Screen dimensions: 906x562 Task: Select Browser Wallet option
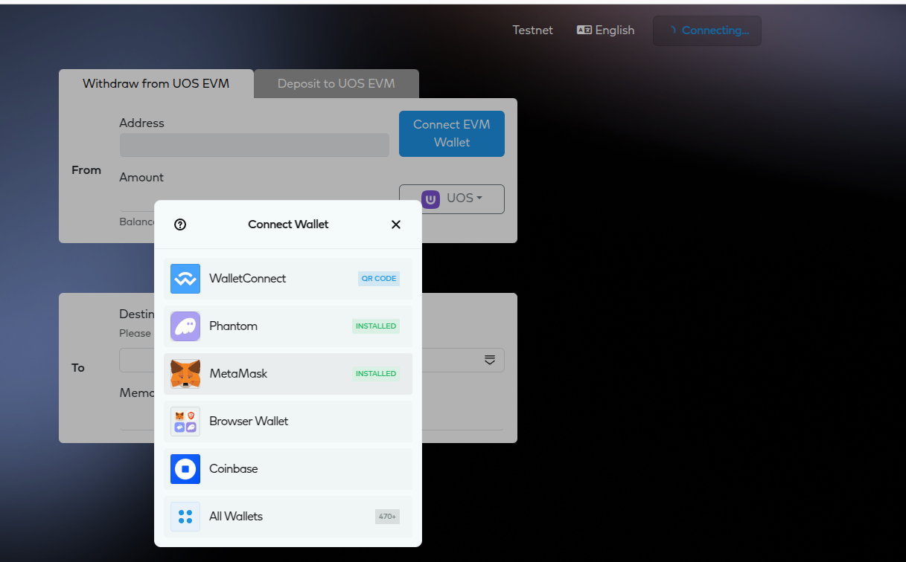click(x=288, y=421)
